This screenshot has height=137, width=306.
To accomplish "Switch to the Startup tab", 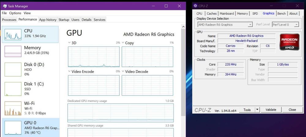I will 64,20.
